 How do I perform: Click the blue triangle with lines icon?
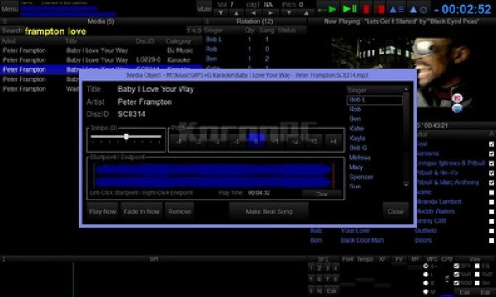point(396,9)
